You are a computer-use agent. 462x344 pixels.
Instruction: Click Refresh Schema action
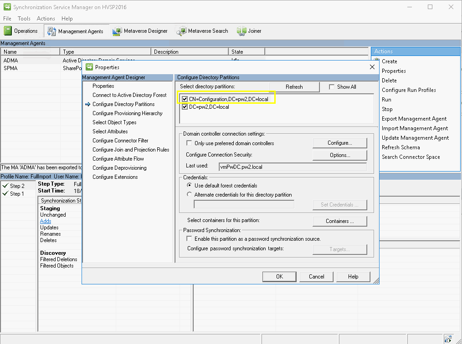click(x=400, y=147)
